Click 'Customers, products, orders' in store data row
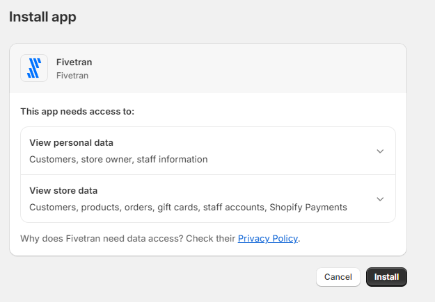The height and width of the screenshot is (302, 435). coord(93,207)
